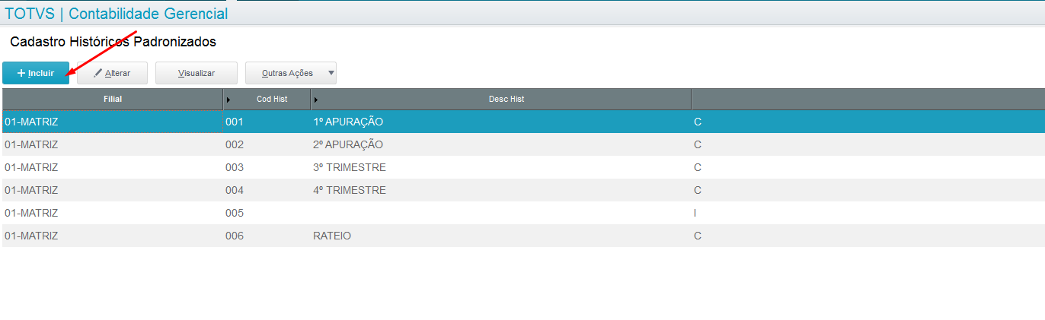This screenshot has width=1045, height=320.
Task: Click 01-MATRIZ in the 005 row
Action: click(31, 213)
